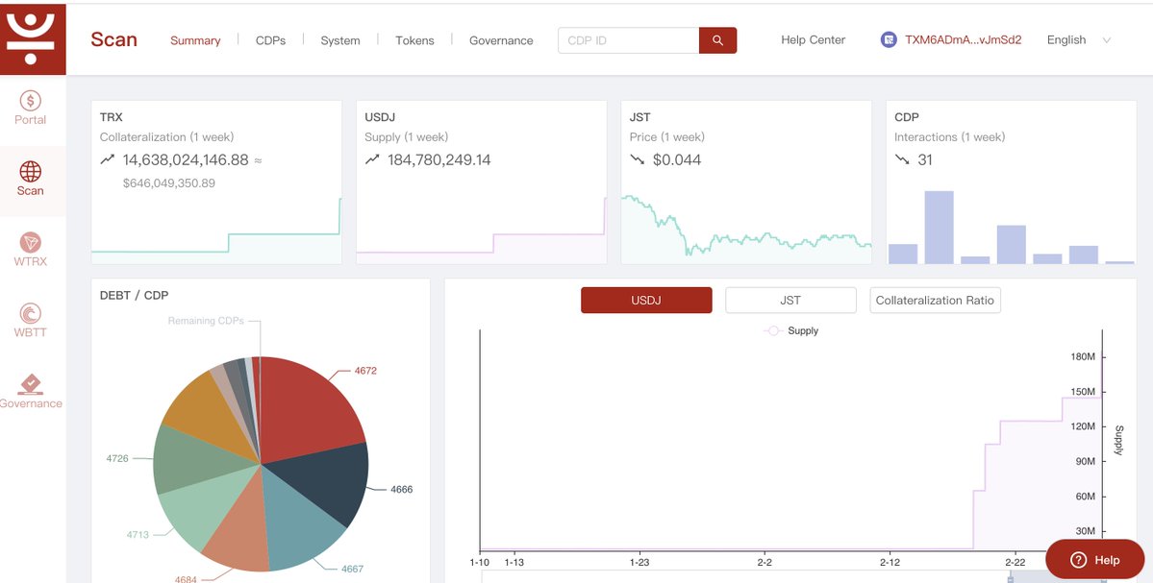Open the WTRX sidebar icon

point(30,242)
